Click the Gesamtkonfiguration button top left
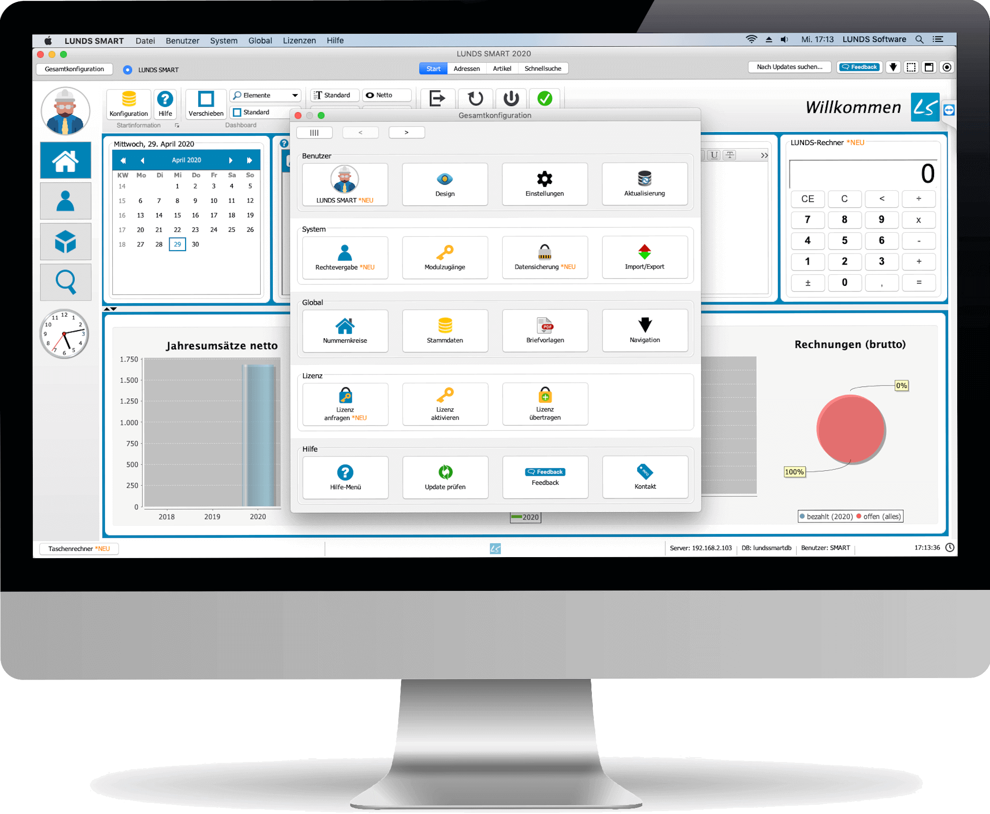The image size is (990, 814). click(74, 69)
